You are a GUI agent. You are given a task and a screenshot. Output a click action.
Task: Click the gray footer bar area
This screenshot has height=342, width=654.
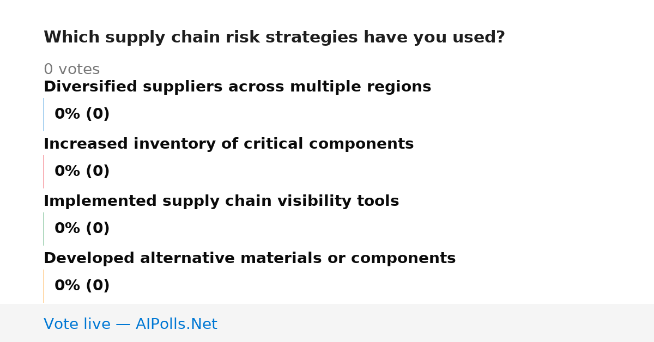pos(327,323)
